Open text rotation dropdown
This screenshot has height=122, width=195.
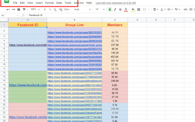(178, 9)
